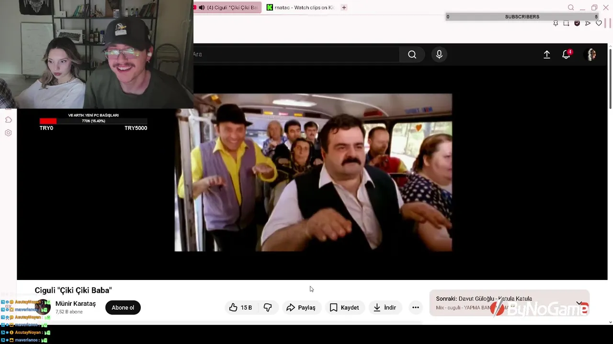Image resolution: width=613 pixels, height=344 pixels.
Task: Click the TRY0 goal start label
Action: click(x=46, y=128)
